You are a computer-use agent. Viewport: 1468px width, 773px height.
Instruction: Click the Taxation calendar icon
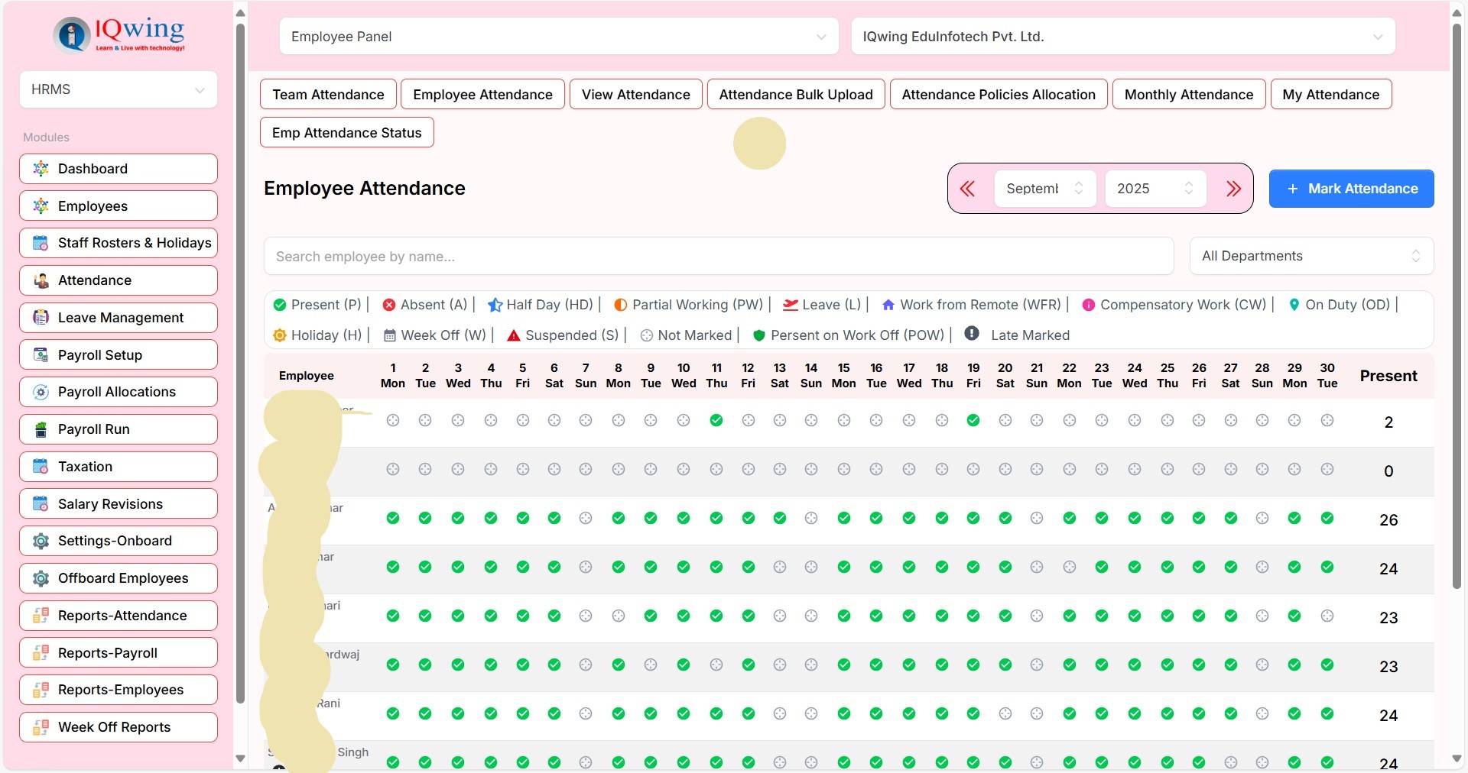tap(41, 467)
